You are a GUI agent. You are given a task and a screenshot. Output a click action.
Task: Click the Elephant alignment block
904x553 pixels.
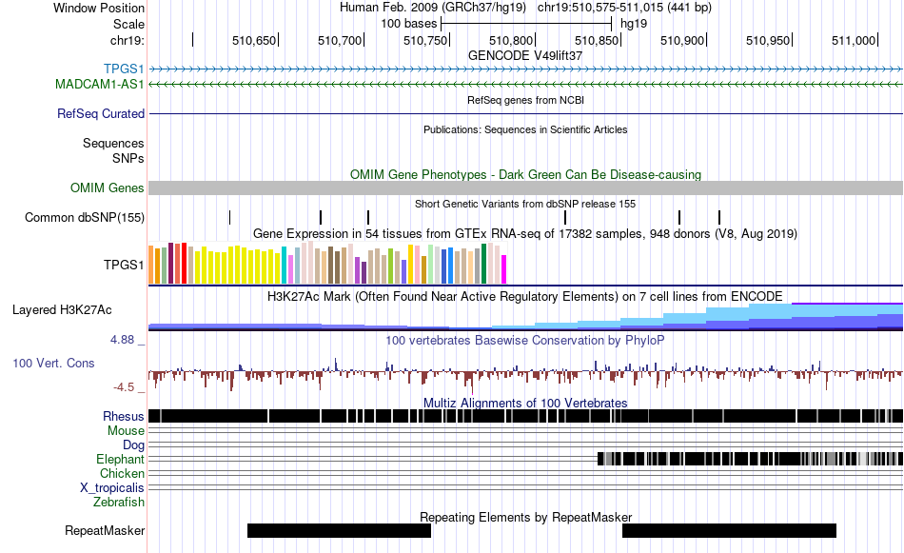point(750,459)
